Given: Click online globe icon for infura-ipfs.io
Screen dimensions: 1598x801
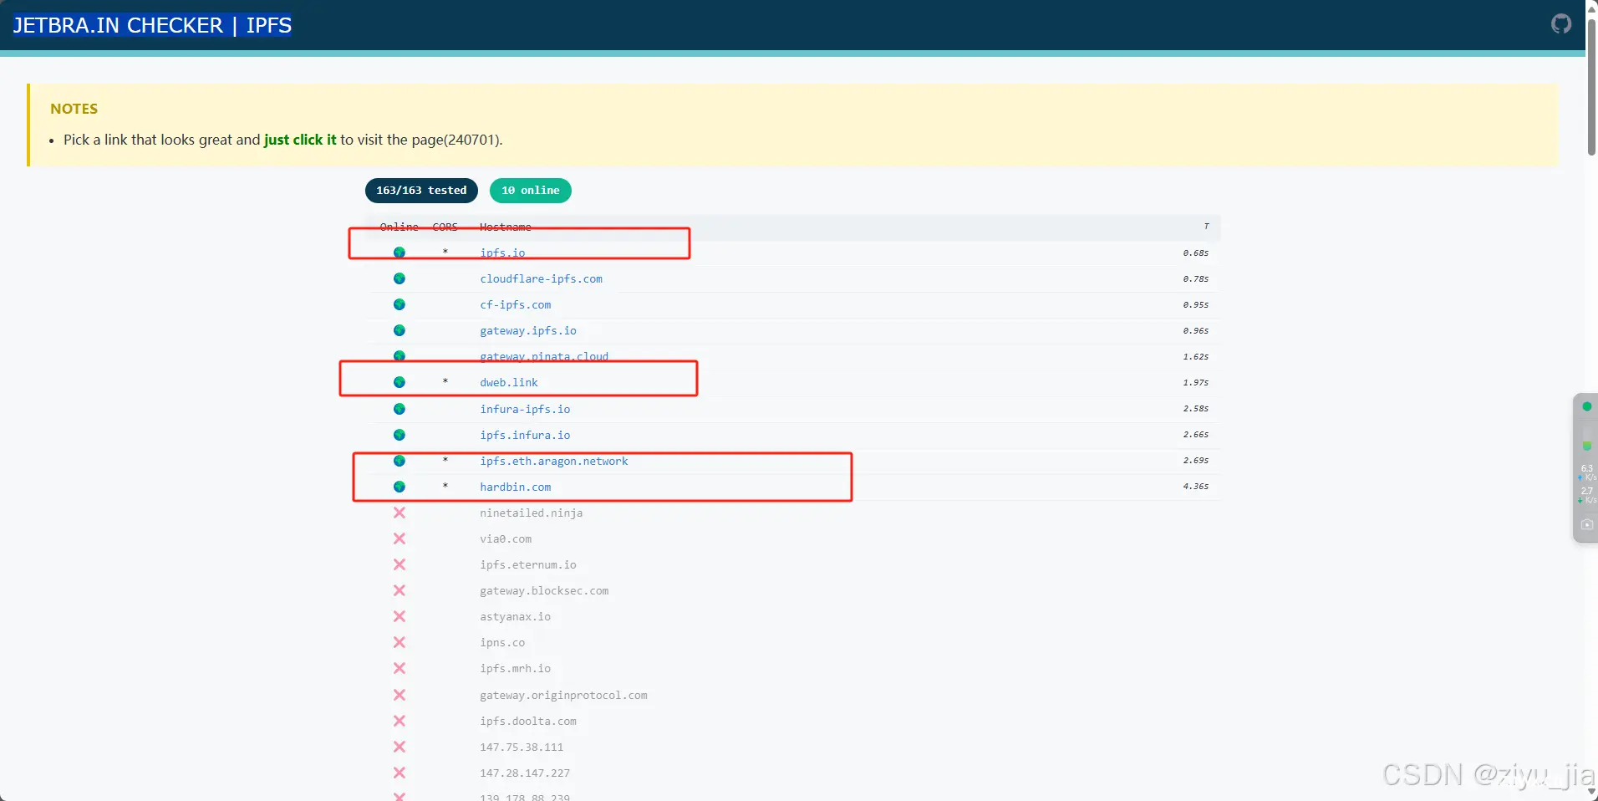Looking at the screenshot, I should click(x=399, y=409).
